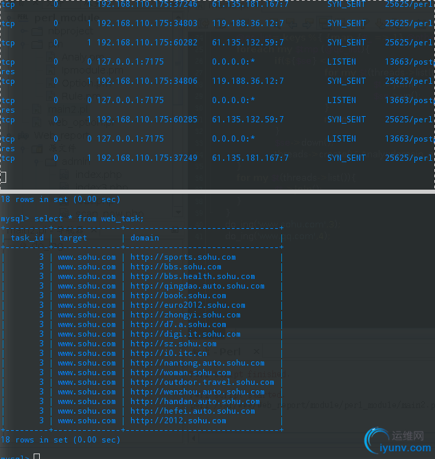This screenshot has width=435, height=459.
Task: Click http://nantong.auto.sohu.com entry
Action: click(x=198, y=363)
